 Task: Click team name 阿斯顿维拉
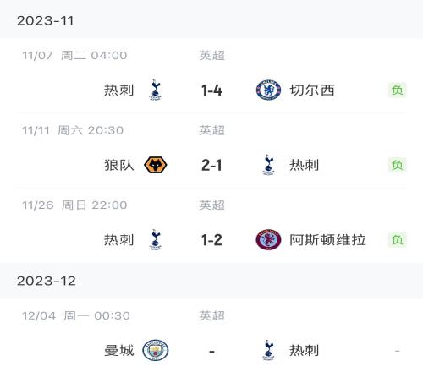point(327,240)
